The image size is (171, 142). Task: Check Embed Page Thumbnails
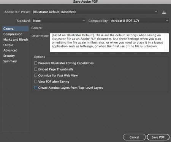coord(36,69)
